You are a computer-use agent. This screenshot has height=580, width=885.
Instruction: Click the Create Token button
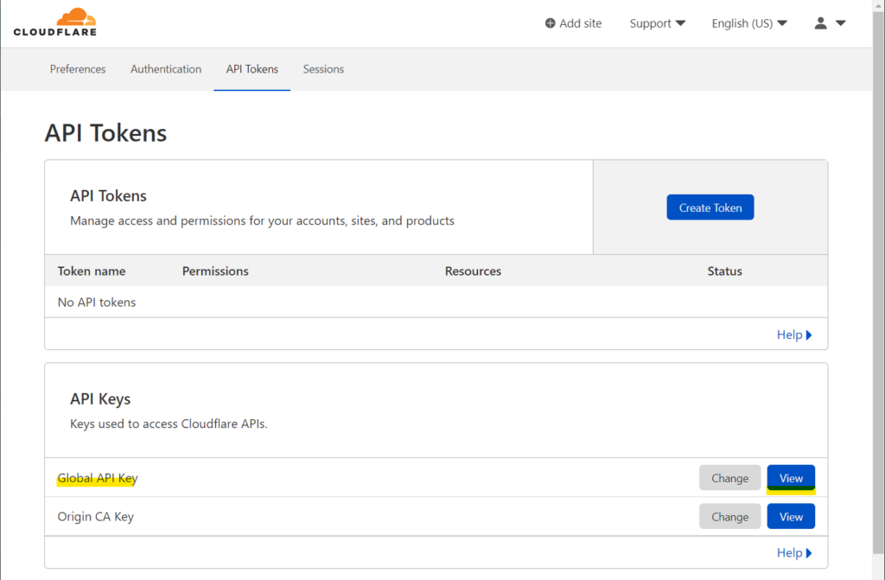point(710,207)
